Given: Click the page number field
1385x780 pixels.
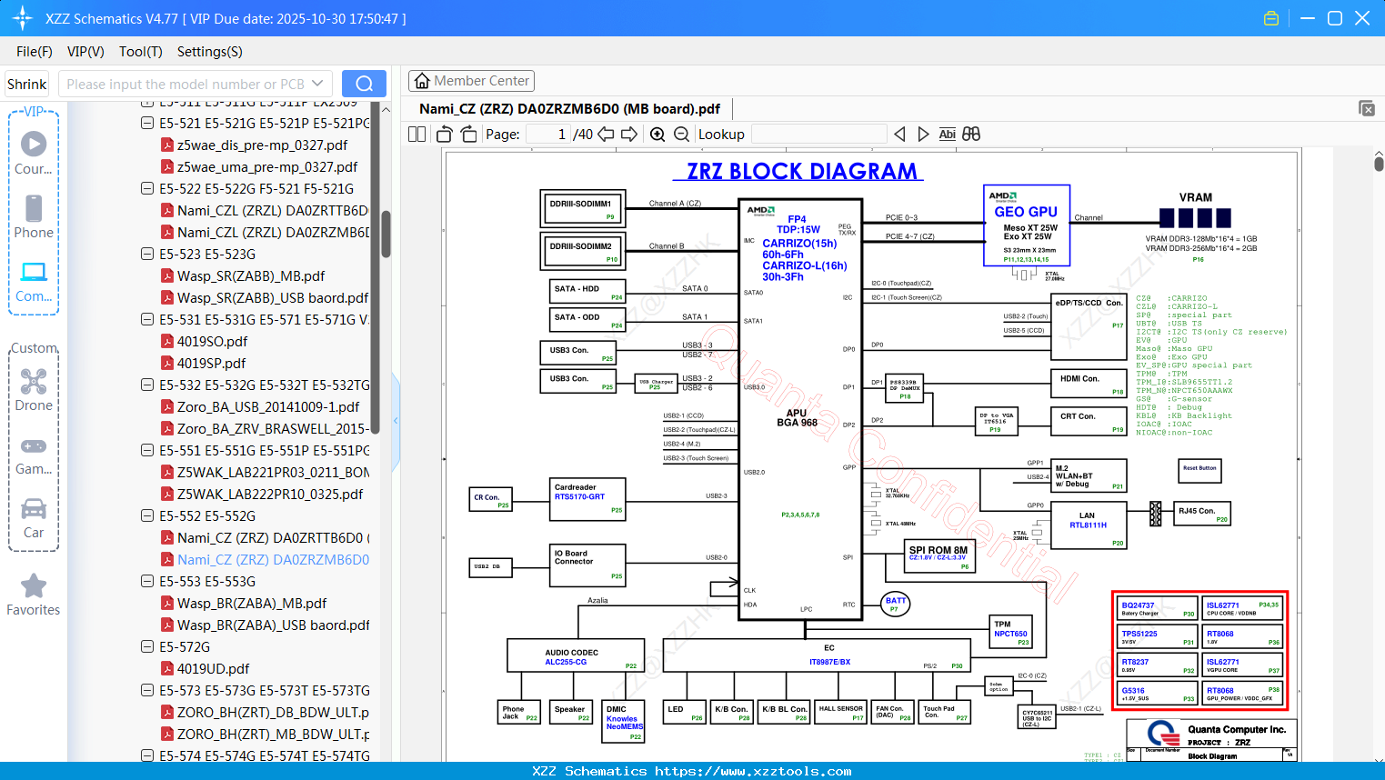Looking at the screenshot, I should click(547, 135).
